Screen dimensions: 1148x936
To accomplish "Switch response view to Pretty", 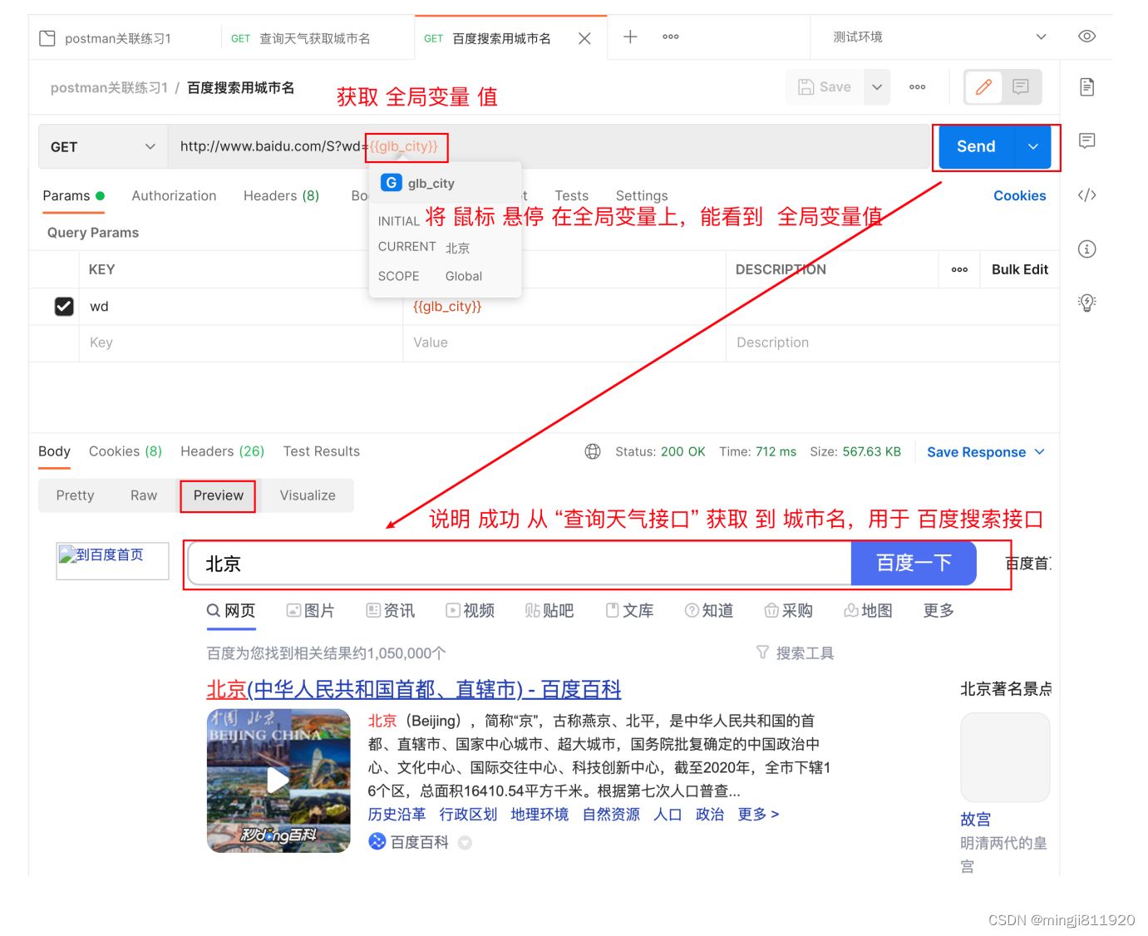I will coord(75,495).
